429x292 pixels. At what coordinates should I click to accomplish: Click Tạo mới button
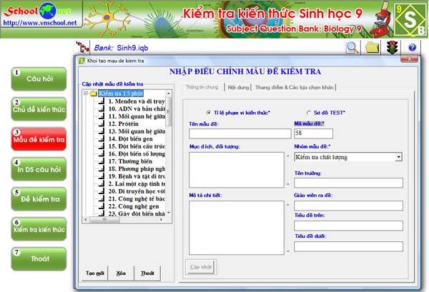click(x=95, y=273)
